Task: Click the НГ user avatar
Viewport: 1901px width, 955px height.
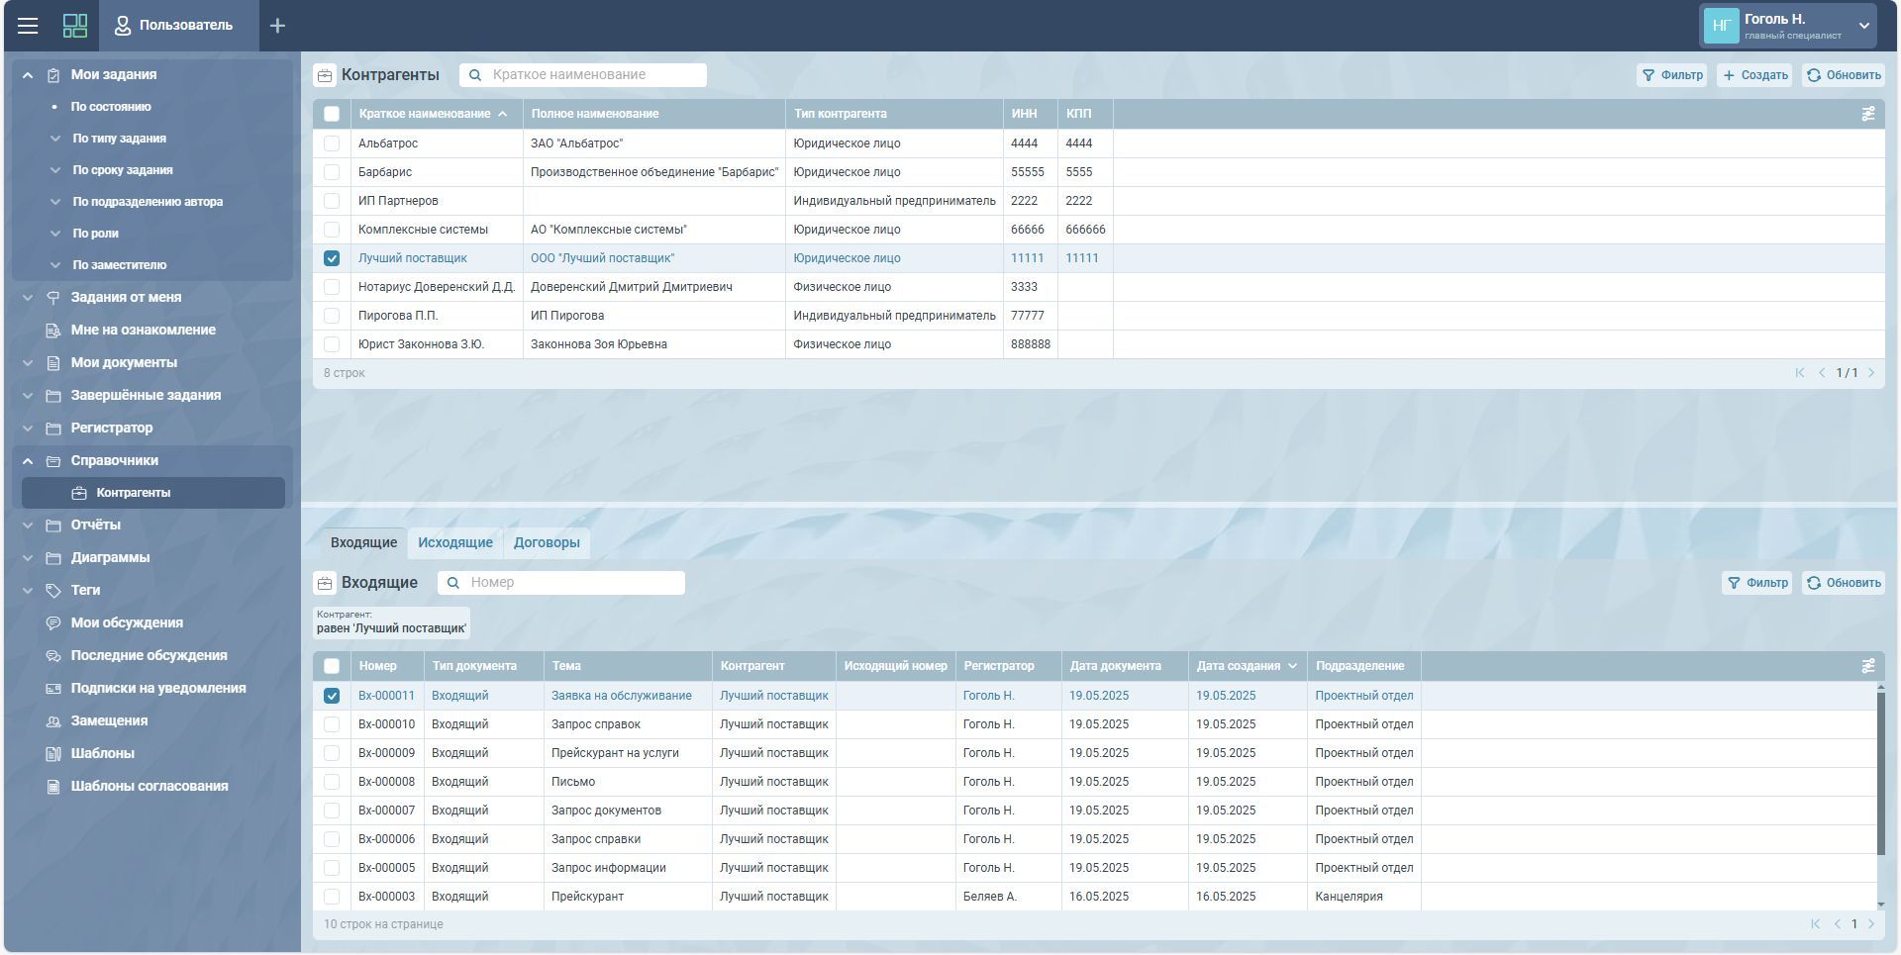Action: pyautogui.click(x=1721, y=26)
